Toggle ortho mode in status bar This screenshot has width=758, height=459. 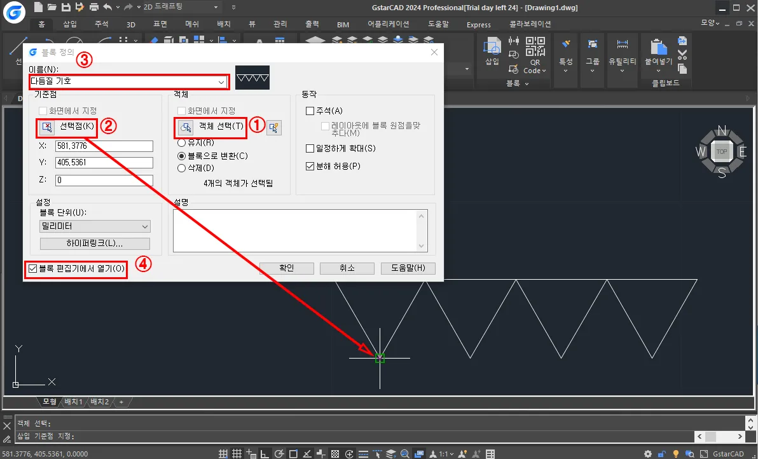265,454
